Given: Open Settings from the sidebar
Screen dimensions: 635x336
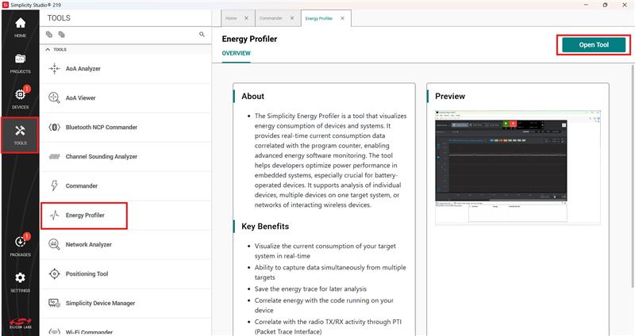Looking at the screenshot, I should click(x=20, y=282).
